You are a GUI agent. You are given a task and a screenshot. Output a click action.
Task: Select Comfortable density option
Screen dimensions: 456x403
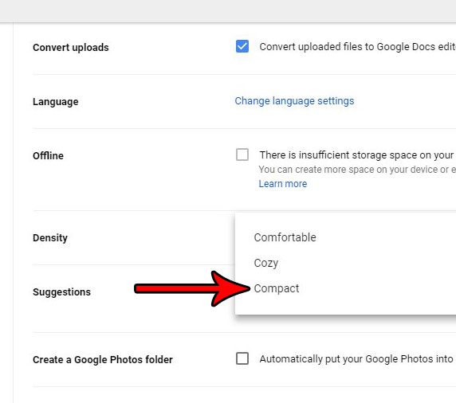click(285, 237)
